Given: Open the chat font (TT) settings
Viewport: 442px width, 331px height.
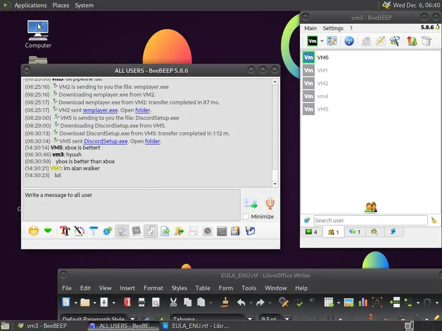Looking at the screenshot, I should click(x=65, y=231).
